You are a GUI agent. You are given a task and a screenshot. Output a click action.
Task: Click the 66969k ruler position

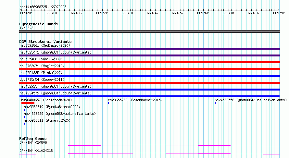tap(26, 13)
